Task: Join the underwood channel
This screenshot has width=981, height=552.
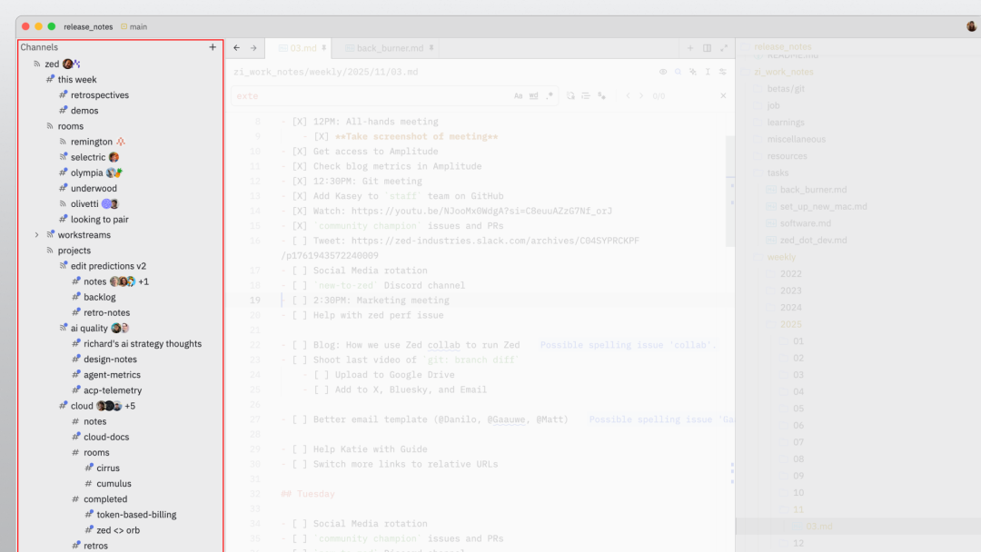Action: [x=94, y=188]
